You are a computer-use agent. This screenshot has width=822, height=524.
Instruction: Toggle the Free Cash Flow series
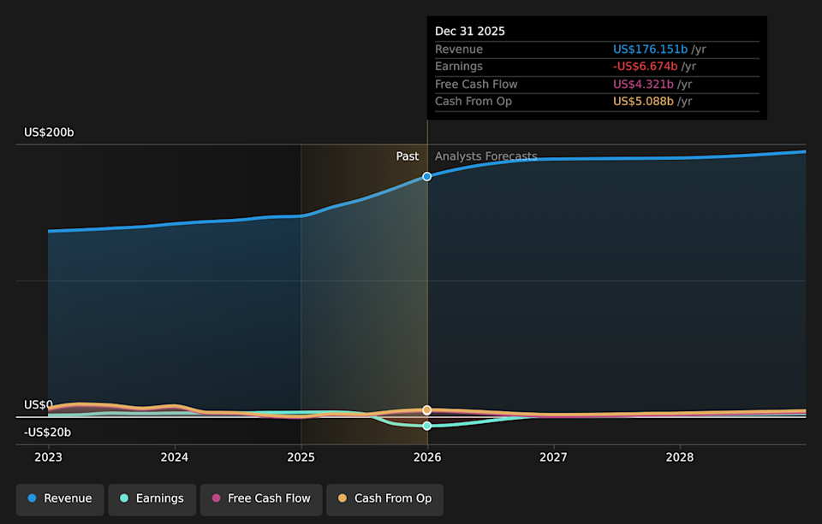[x=260, y=498]
